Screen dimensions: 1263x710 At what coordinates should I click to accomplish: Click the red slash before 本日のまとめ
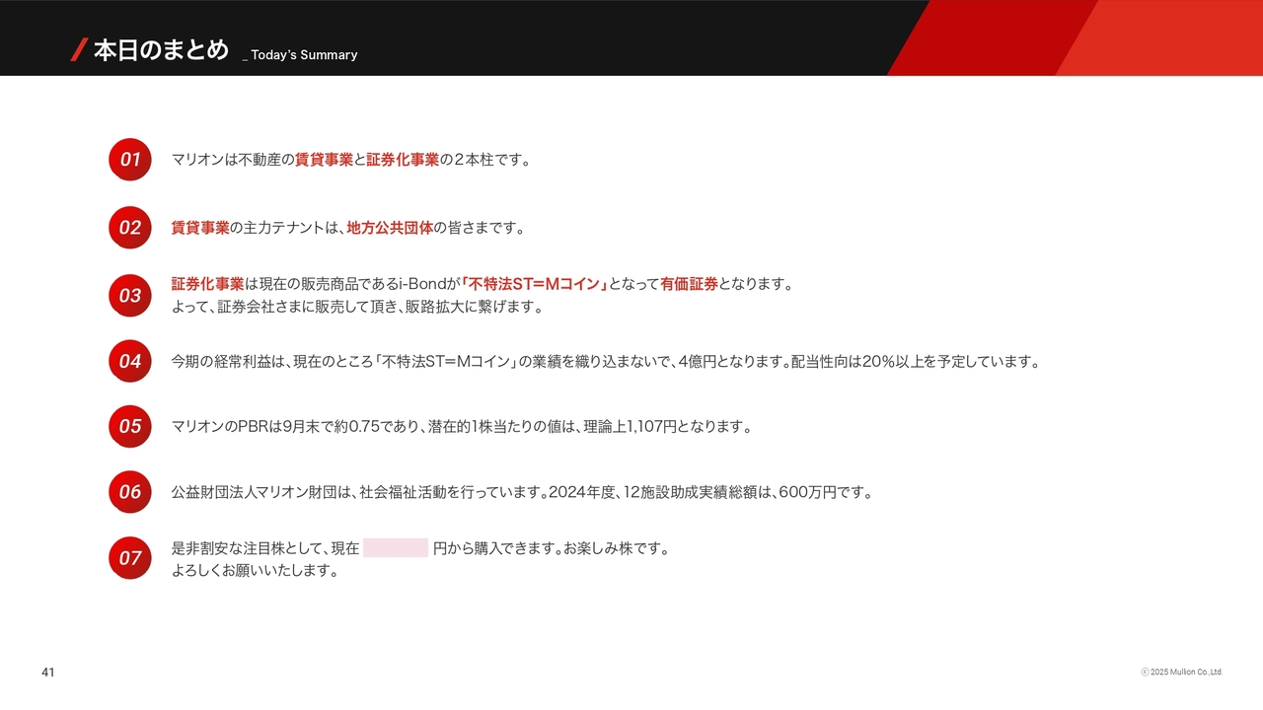point(79,50)
